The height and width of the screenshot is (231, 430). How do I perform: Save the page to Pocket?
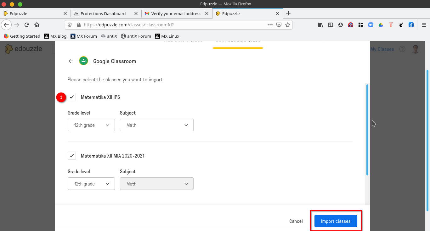point(279,25)
